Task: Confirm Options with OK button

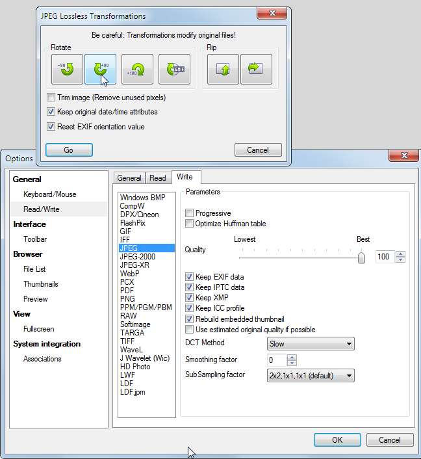Action: pos(337,439)
